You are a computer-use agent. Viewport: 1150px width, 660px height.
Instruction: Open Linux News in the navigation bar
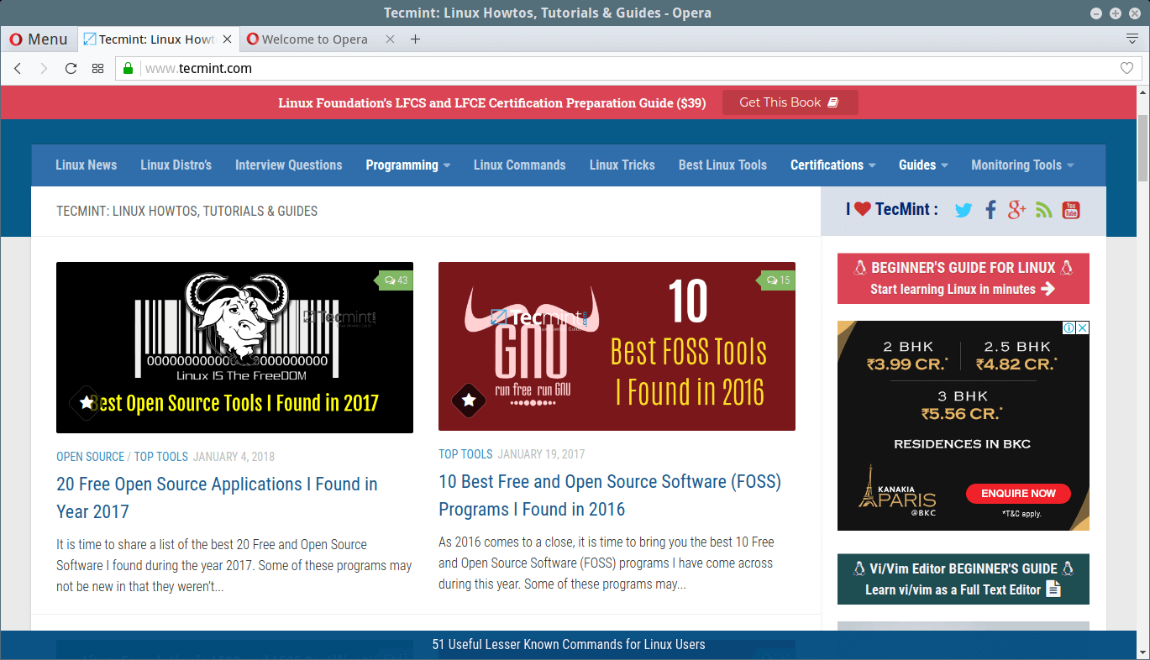coord(86,165)
